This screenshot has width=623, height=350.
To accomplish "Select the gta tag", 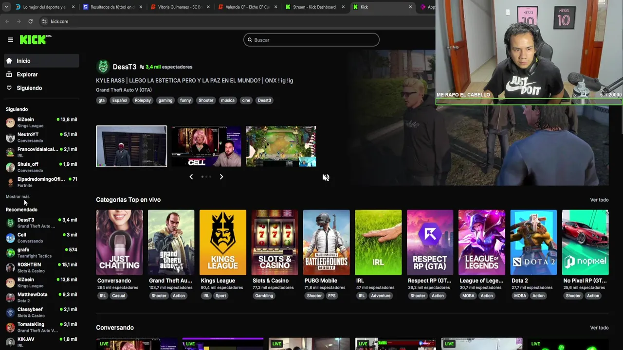I will pyautogui.click(x=101, y=100).
